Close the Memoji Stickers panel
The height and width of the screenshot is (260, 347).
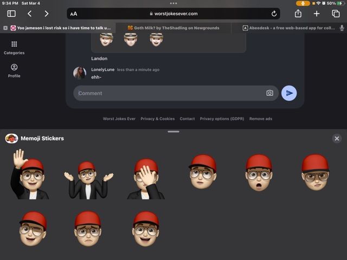(337, 139)
